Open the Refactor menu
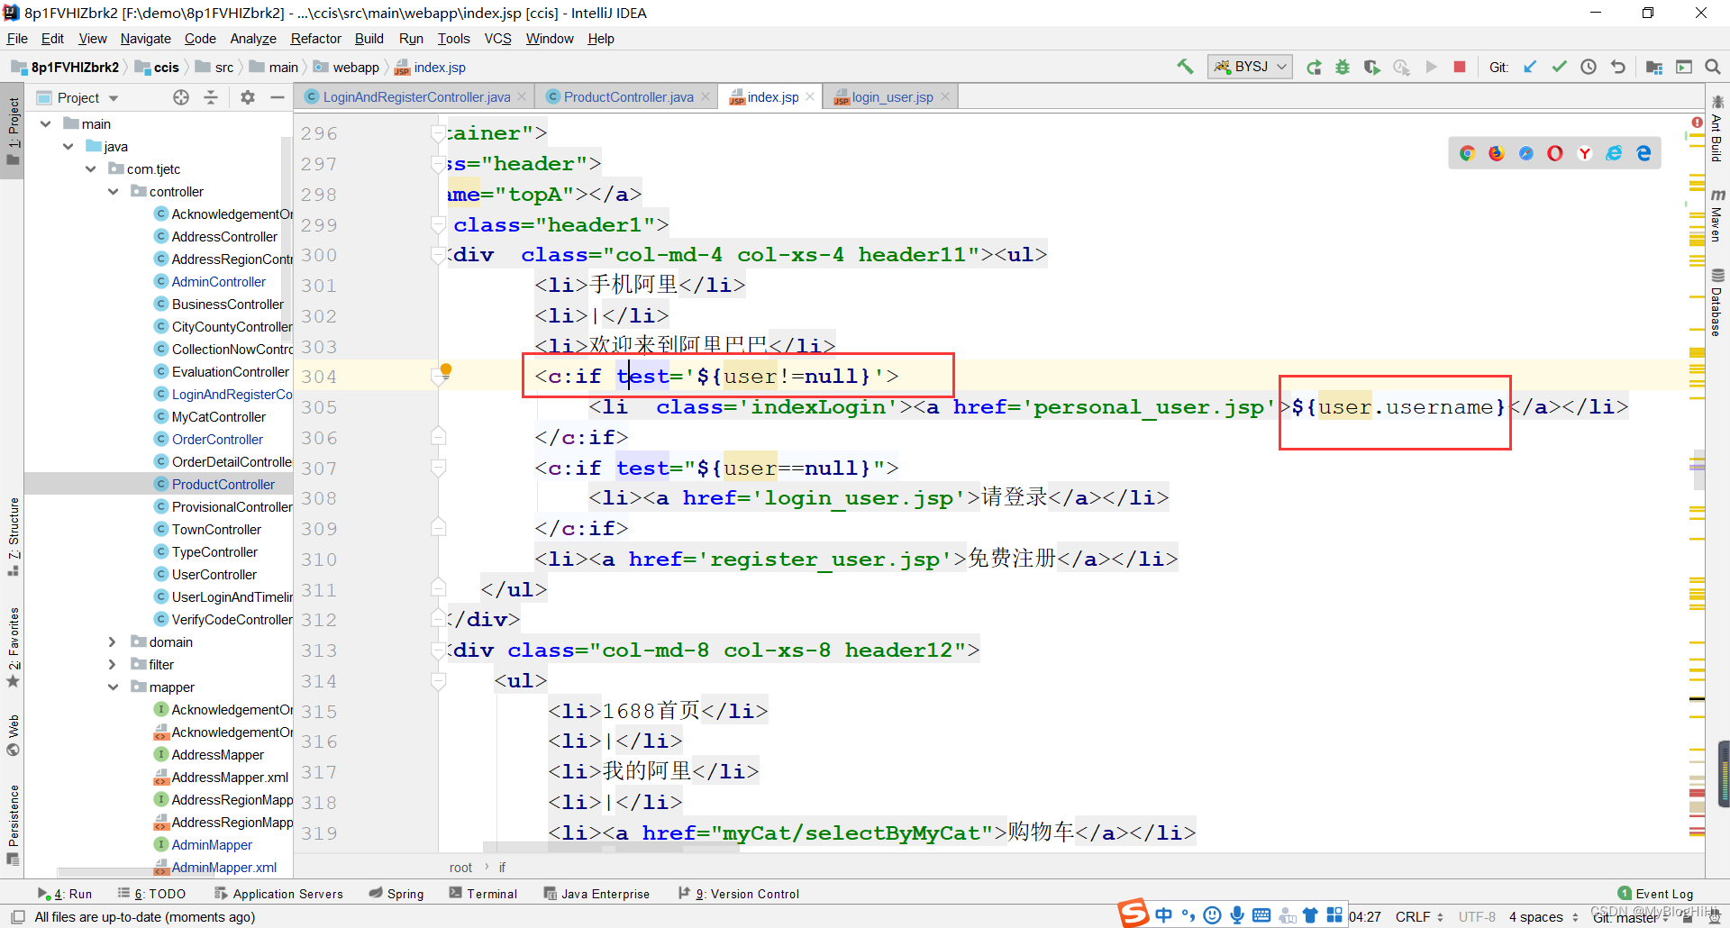 [x=315, y=39]
